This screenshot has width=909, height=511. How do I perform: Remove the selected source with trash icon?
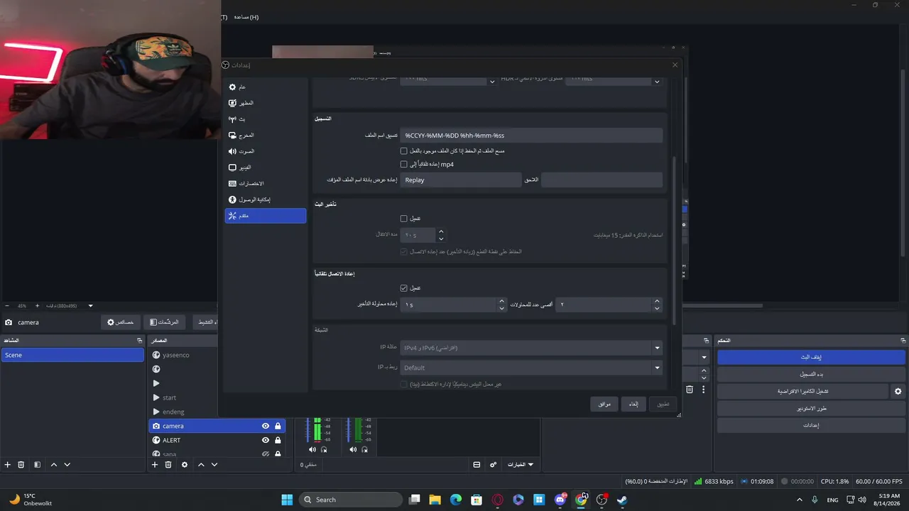(168, 465)
